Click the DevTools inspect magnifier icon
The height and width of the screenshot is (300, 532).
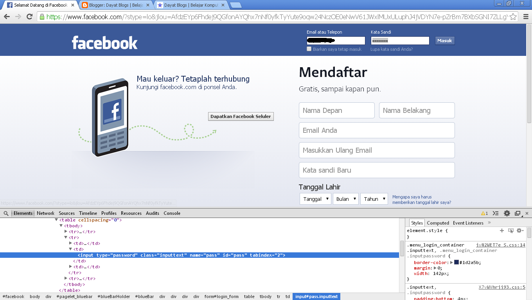pos(6,213)
